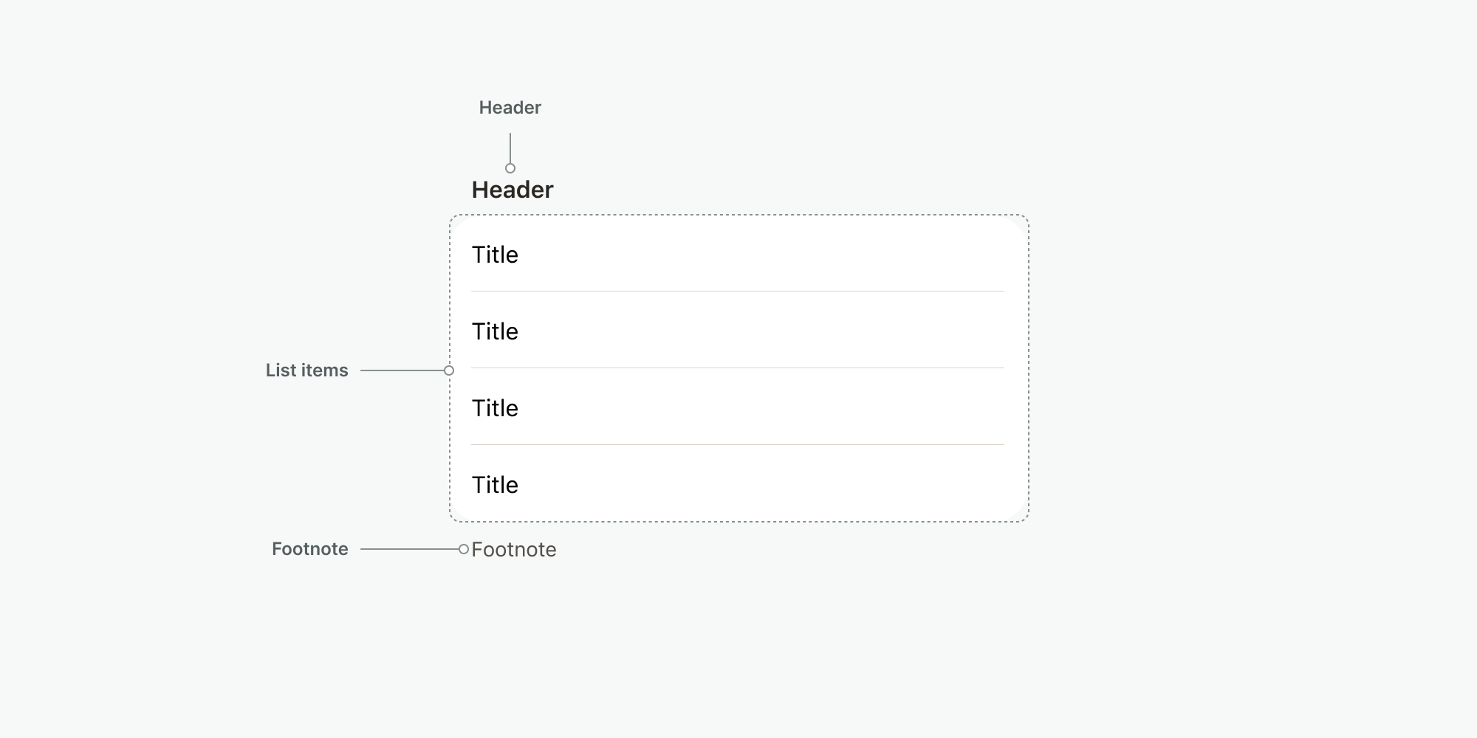The height and width of the screenshot is (738, 1477).
Task: Select the fourth Title list item
Action: (x=495, y=485)
